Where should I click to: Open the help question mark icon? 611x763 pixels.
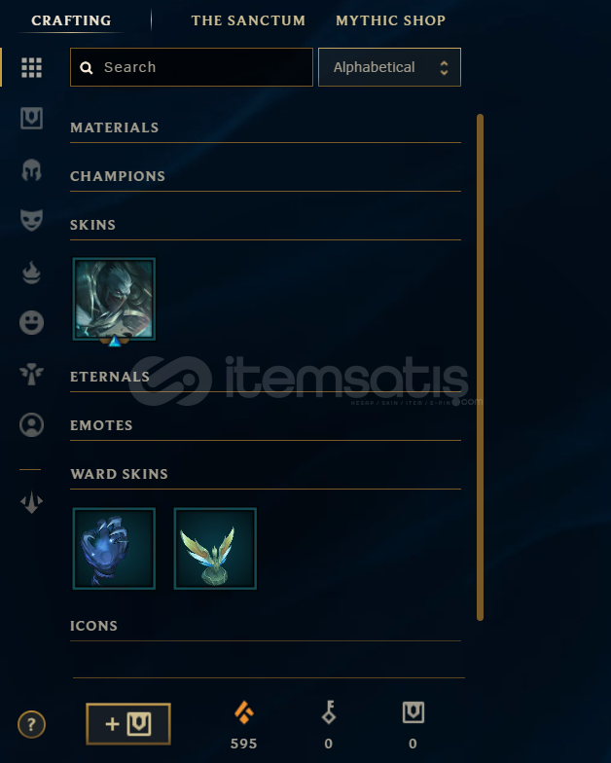coord(31,724)
